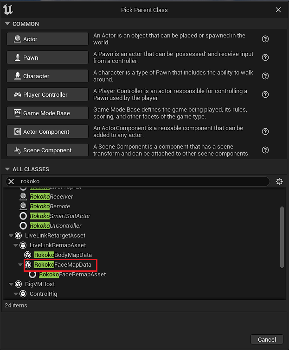Open help icon beside Character description
Image resolution: width=289 pixels, height=350 pixels.
click(265, 76)
